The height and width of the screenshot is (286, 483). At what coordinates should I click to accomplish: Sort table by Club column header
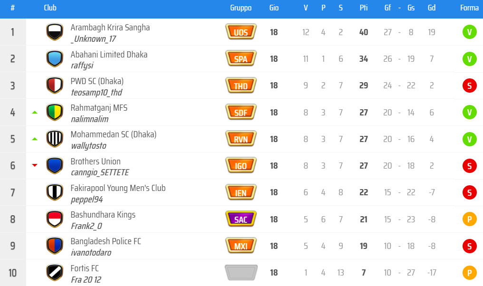coord(50,8)
